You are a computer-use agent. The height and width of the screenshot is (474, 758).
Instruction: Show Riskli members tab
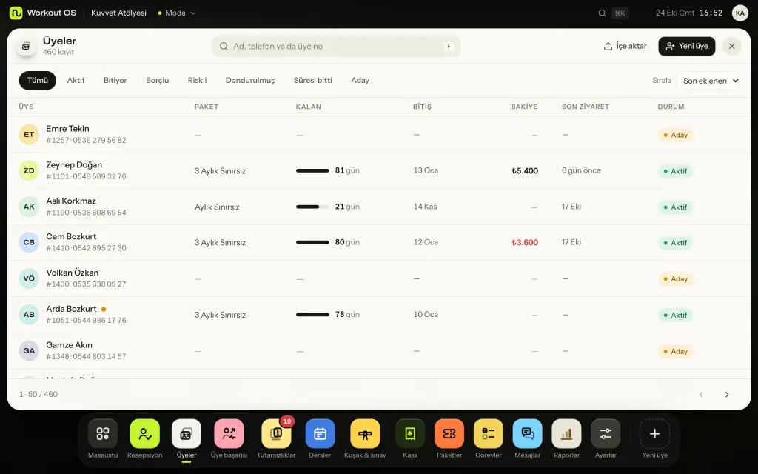[x=197, y=80]
